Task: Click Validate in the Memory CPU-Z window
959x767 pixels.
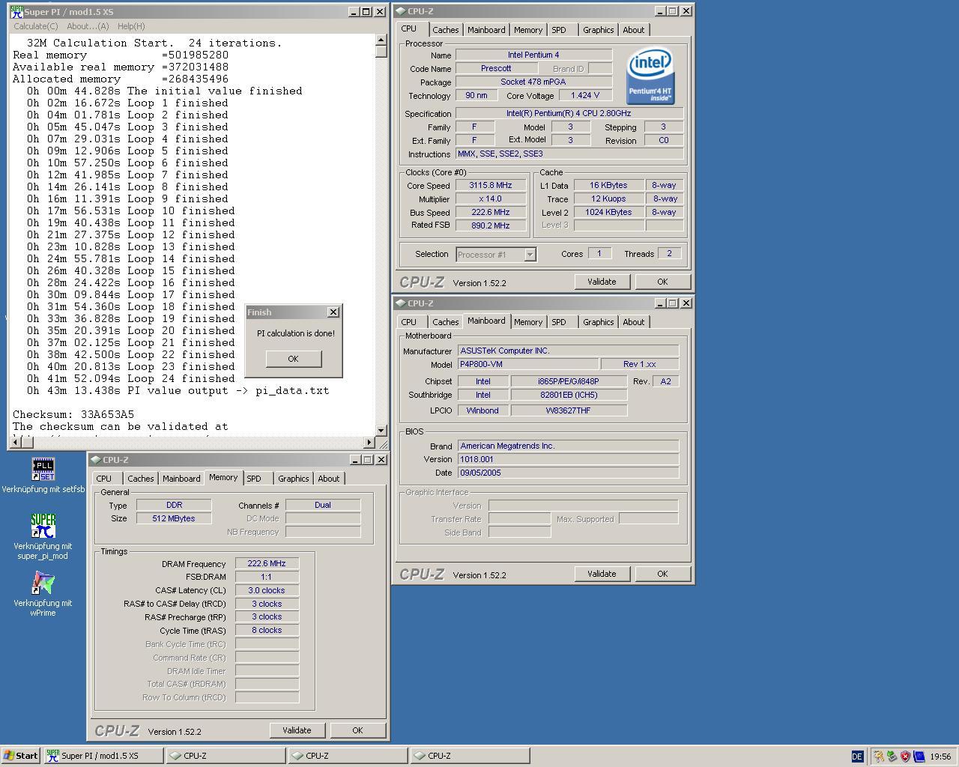Action: [297, 730]
